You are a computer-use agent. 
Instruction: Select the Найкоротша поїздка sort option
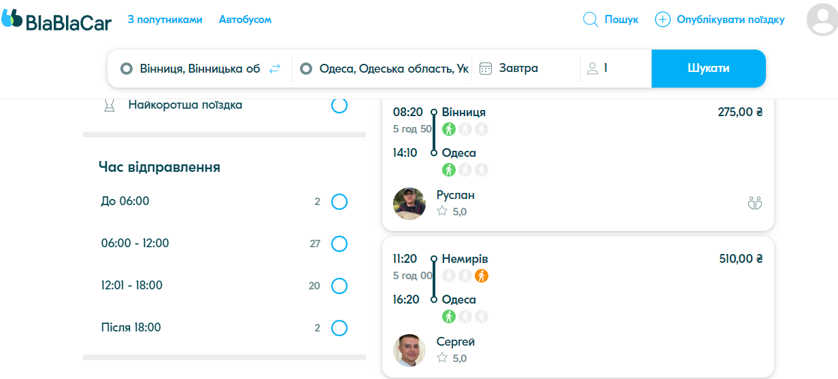pos(339,105)
